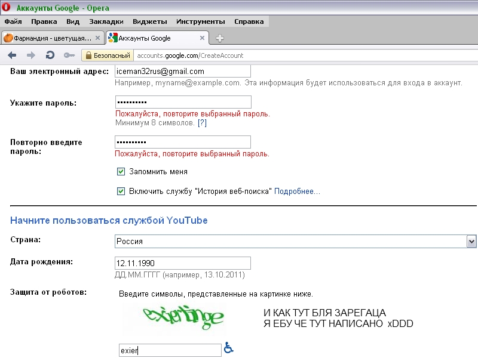The width and height of the screenshot is (478, 358).
Task: Click the pumpkin favicon on Фармандия tab
Action: coord(8,38)
